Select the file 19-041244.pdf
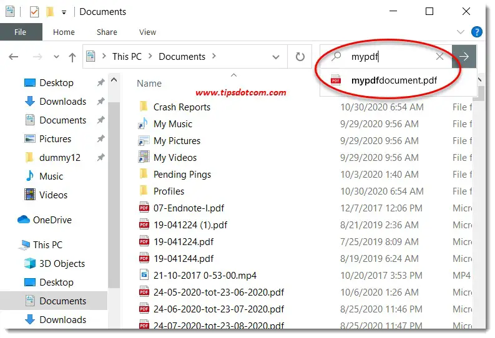The height and width of the screenshot is (338, 495). coord(184,259)
